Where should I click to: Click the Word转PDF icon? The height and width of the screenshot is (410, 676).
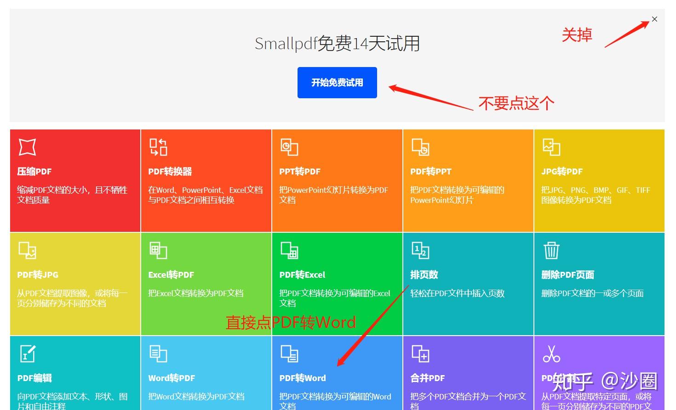coord(158,354)
